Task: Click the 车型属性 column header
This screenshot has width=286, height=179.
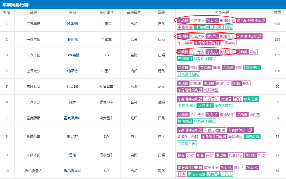Action: [x=106, y=12]
